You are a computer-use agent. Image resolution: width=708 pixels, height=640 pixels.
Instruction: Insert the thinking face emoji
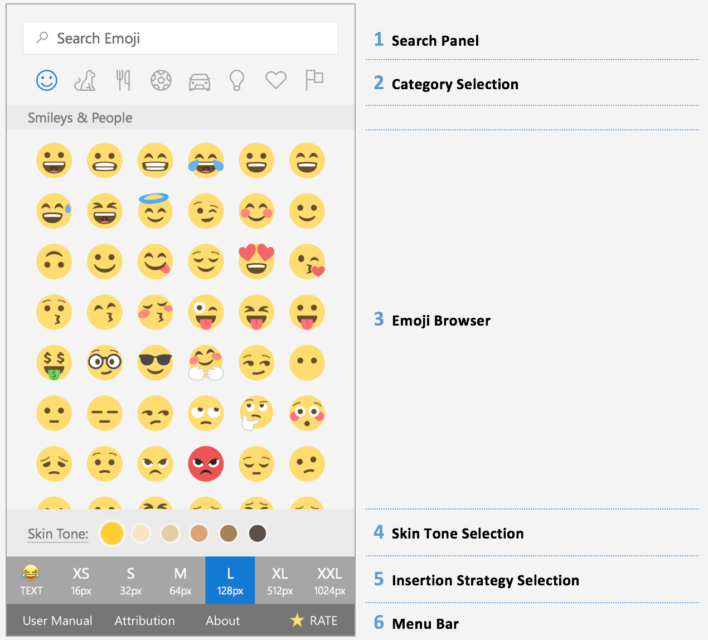(x=256, y=414)
